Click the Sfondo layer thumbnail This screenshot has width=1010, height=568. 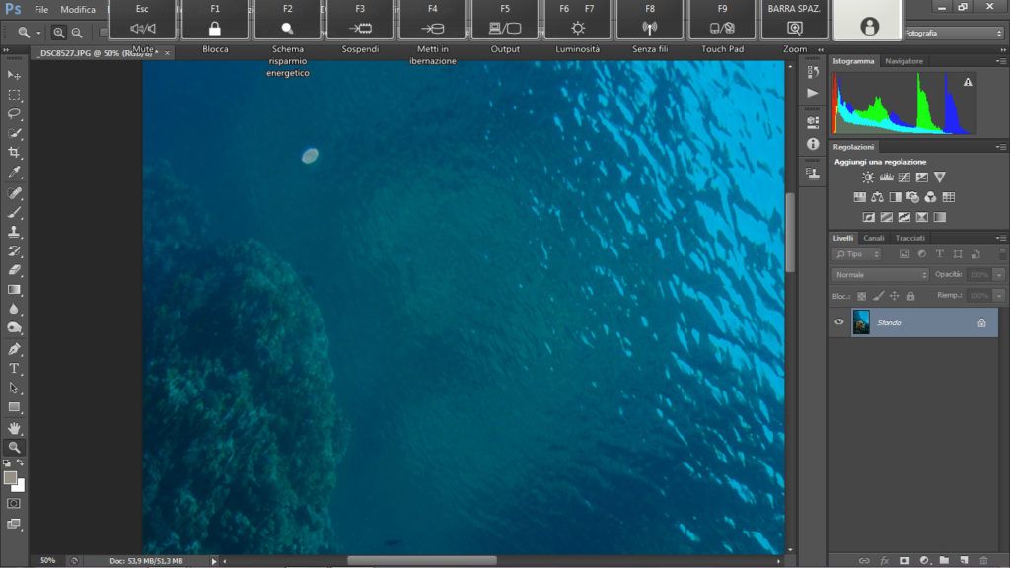861,322
